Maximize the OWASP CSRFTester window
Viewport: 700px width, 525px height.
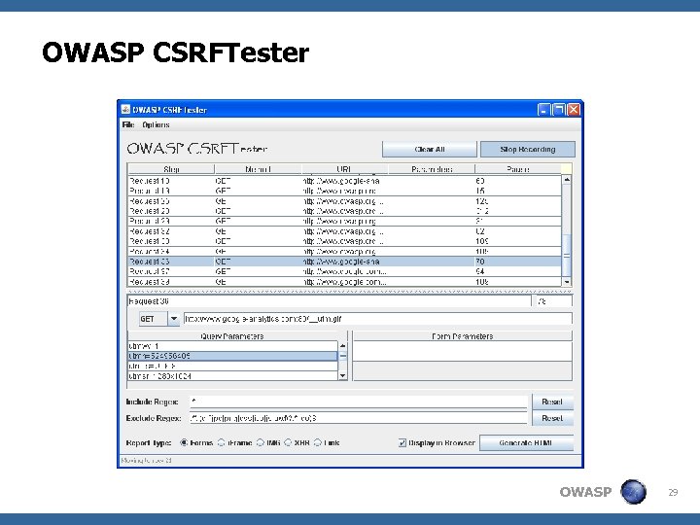(x=558, y=110)
